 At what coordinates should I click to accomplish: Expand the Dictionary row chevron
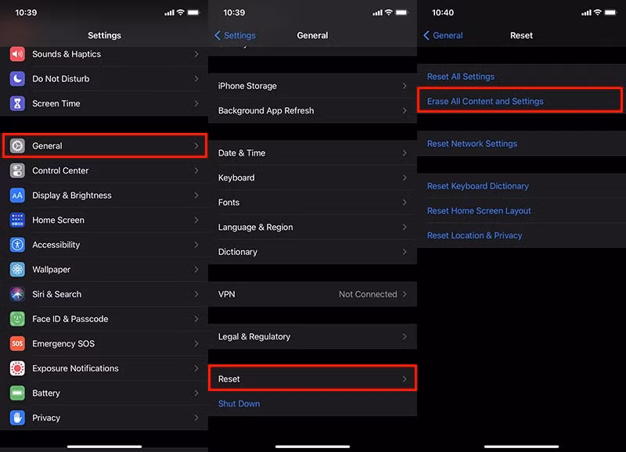pos(405,252)
